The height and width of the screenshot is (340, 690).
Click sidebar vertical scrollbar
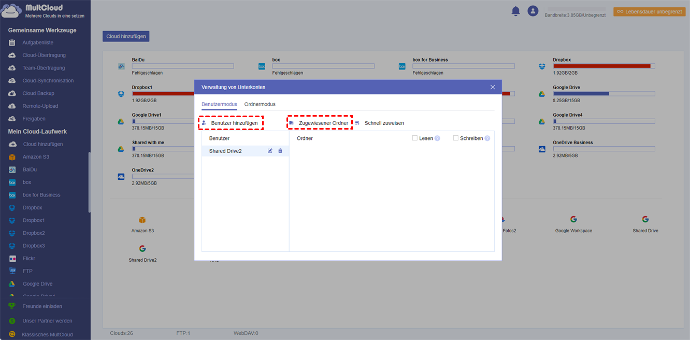click(x=89, y=181)
